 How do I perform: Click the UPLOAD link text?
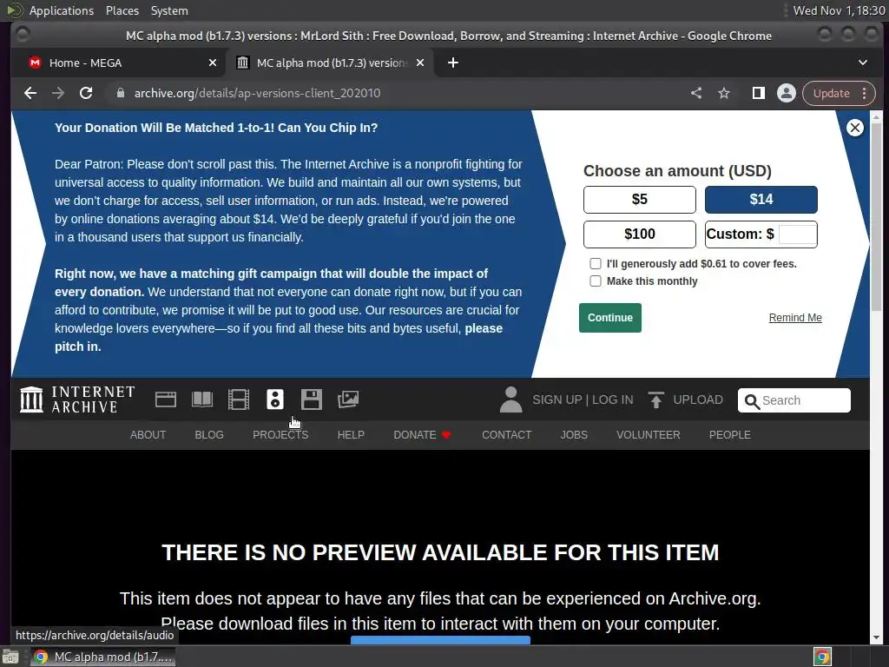(698, 400)
